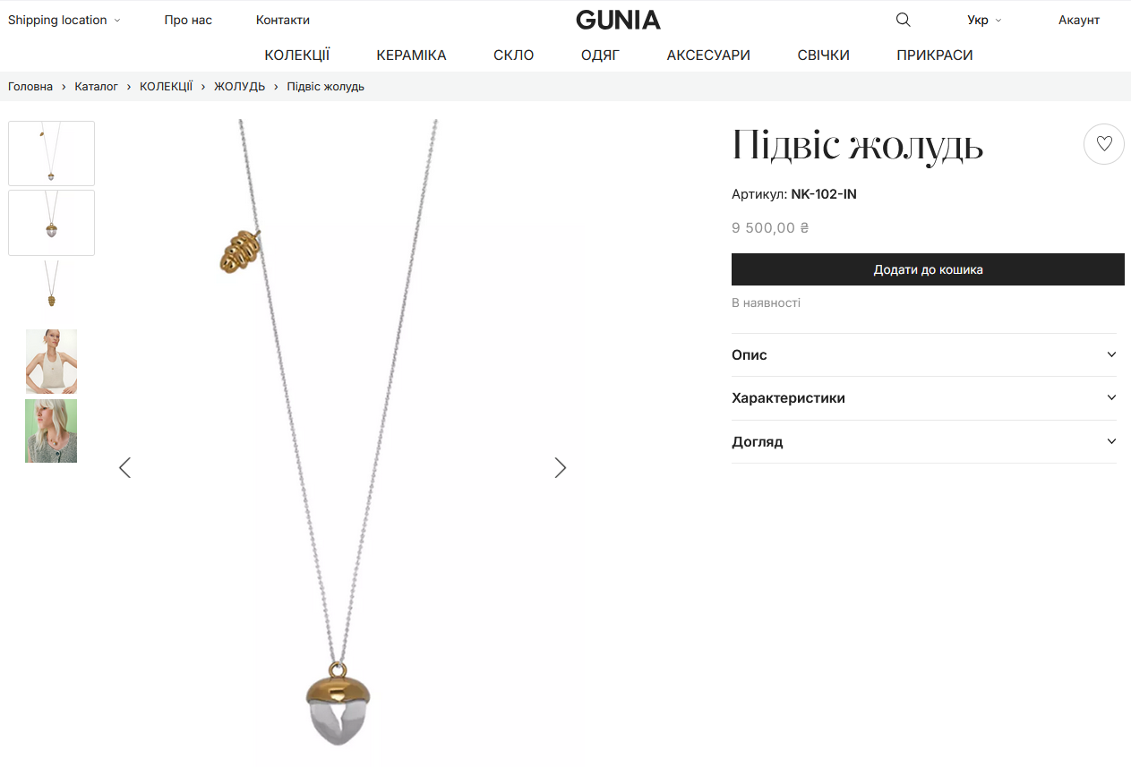Screen dimensions: 1131x767
Task: Click the Додати до кошика button
Action: 928,269
